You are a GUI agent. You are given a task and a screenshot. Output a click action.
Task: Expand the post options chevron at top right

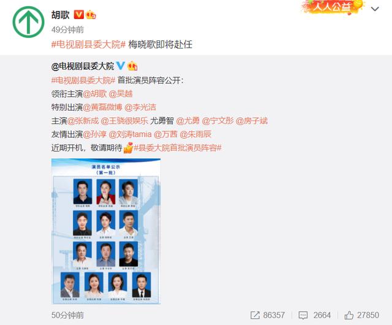[375, 9]
